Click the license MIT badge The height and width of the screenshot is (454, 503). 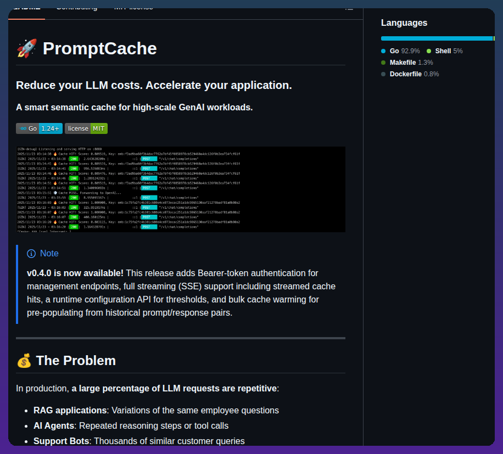[86, 128]
